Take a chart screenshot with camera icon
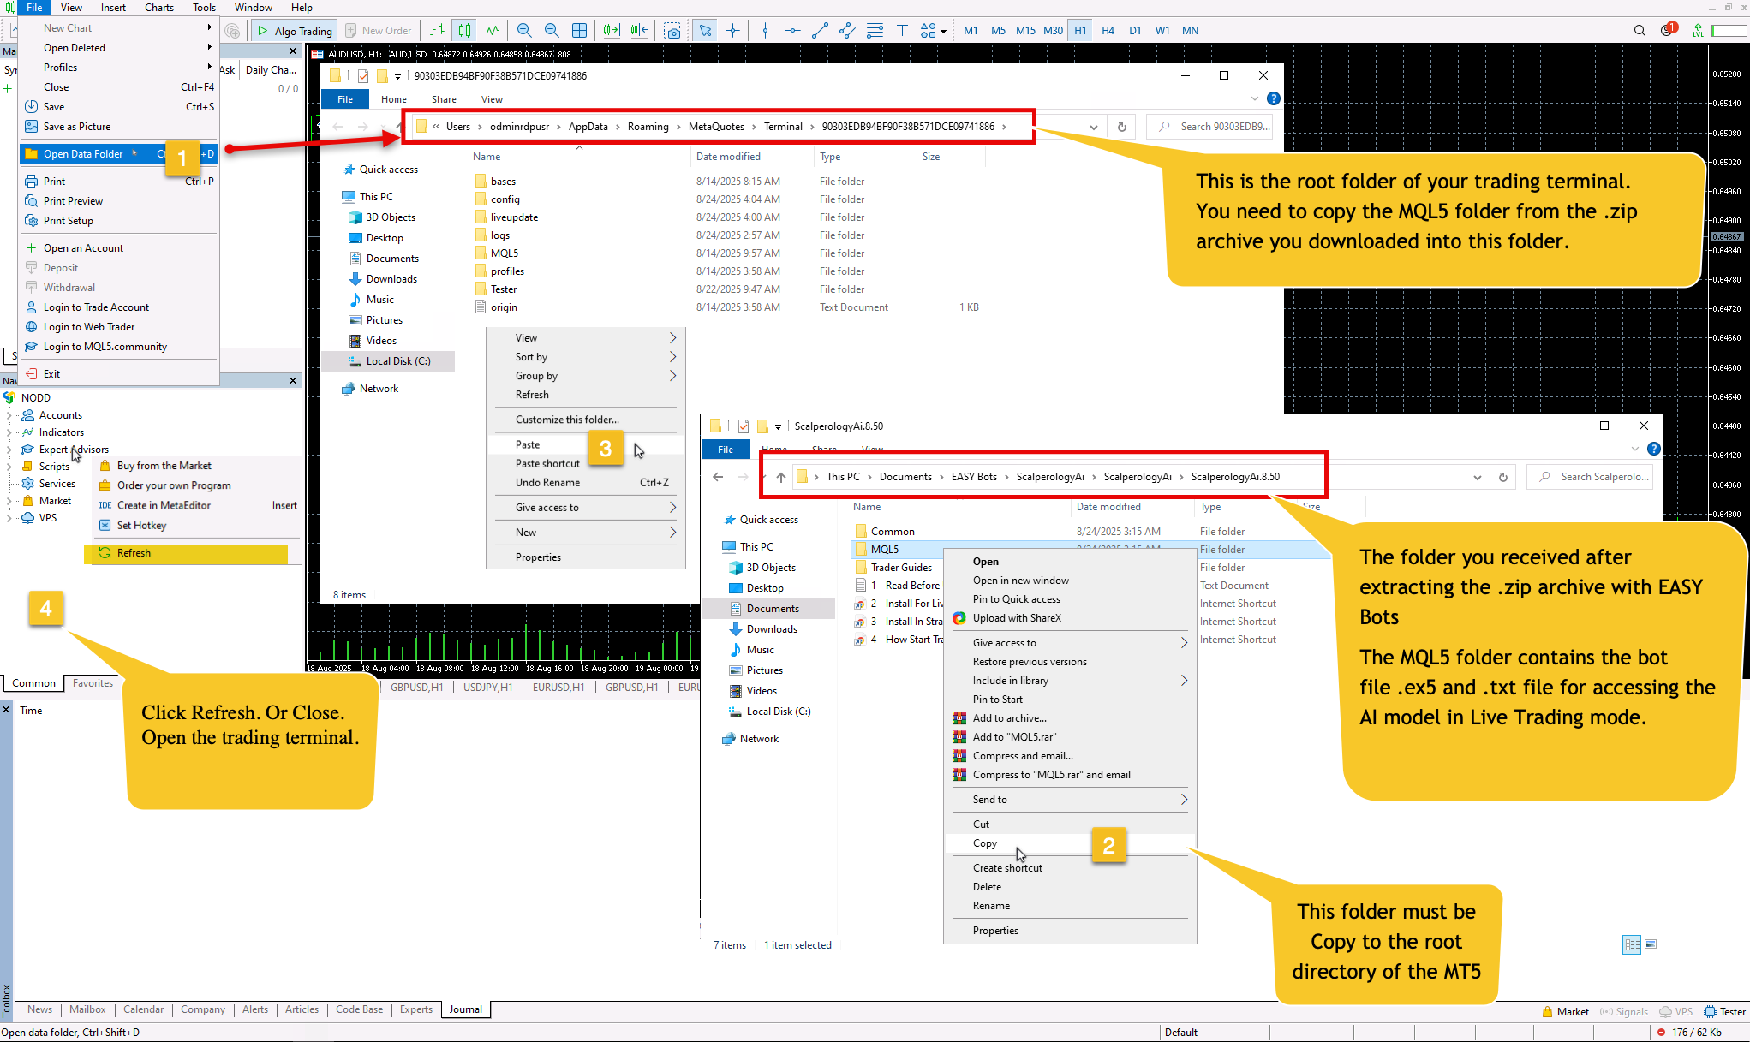 click(673, 31)
